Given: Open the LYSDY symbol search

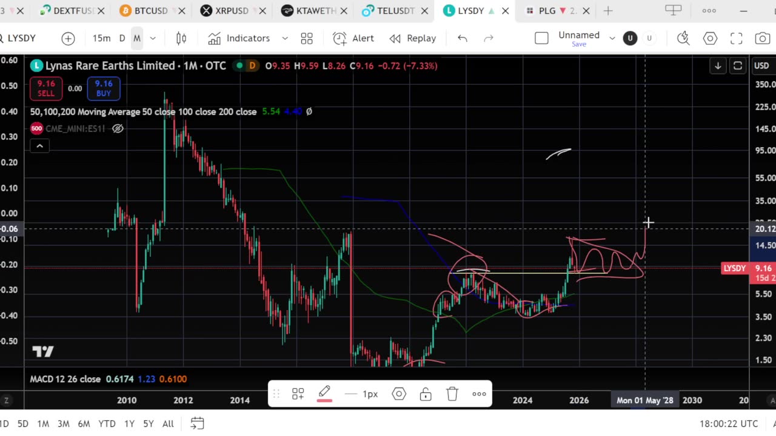Looking at the screenshot, I should tap(22, 38).
